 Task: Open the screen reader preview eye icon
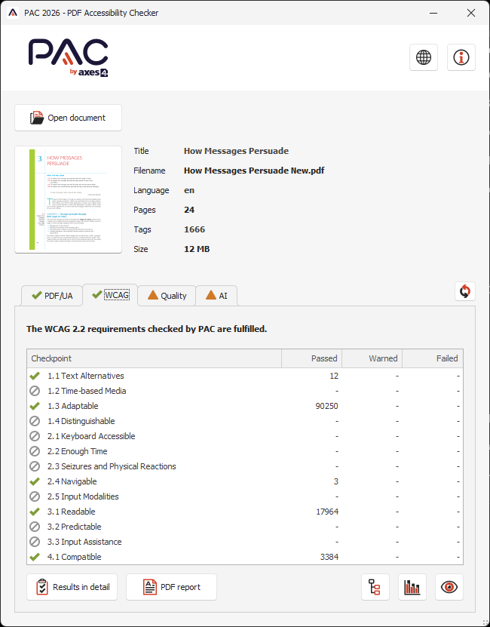click(x=449, y=587)
